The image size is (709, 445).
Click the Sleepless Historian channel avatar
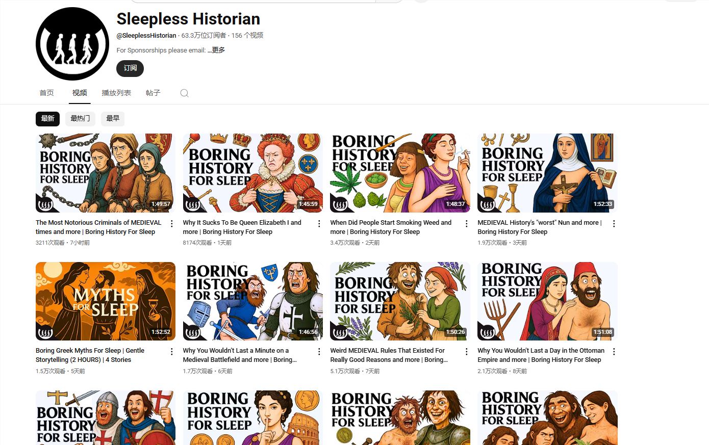pyautogui.click(x=72, y=44)
